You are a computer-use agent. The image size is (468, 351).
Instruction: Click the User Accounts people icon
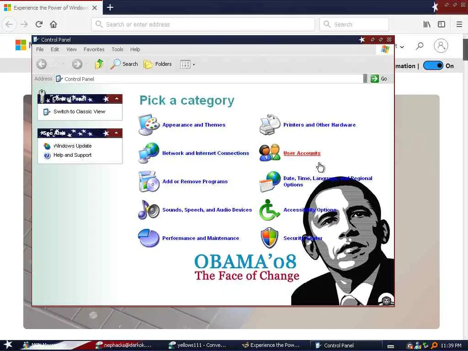pos(270,153)
